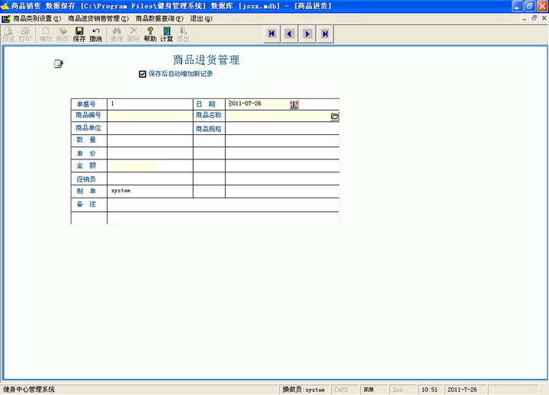Toggle 保存后自动增加新记录 checkbox

[143, 74]
